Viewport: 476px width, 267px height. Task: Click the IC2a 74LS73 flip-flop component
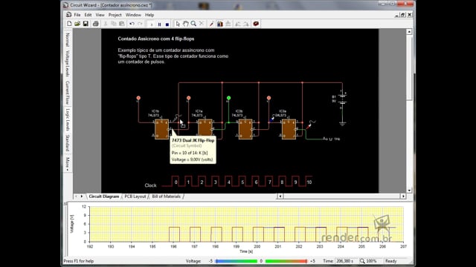coord(289,129)
